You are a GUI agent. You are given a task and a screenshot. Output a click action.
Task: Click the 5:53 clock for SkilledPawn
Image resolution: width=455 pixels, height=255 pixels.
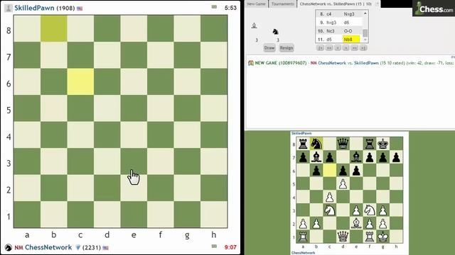pos(230,8)
